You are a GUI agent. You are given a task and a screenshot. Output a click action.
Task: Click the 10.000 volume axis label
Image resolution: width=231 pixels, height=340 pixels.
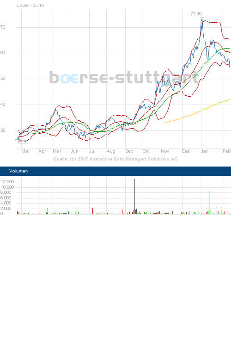point(7,187)
